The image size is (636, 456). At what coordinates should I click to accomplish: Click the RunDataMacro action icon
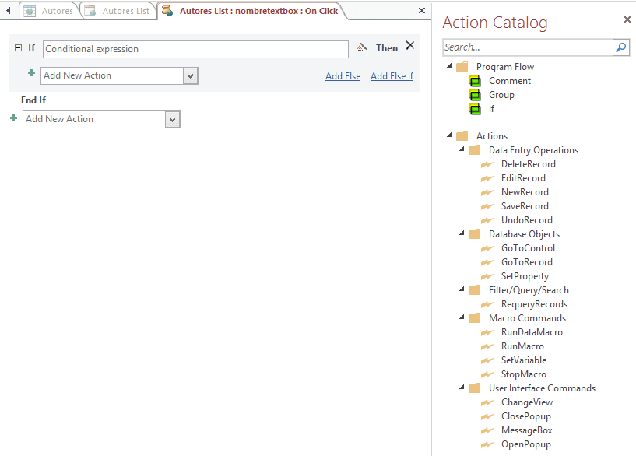[x=487, y=332]
